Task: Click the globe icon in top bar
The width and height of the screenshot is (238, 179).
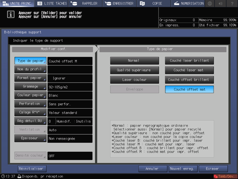Action: coord(210,3)
